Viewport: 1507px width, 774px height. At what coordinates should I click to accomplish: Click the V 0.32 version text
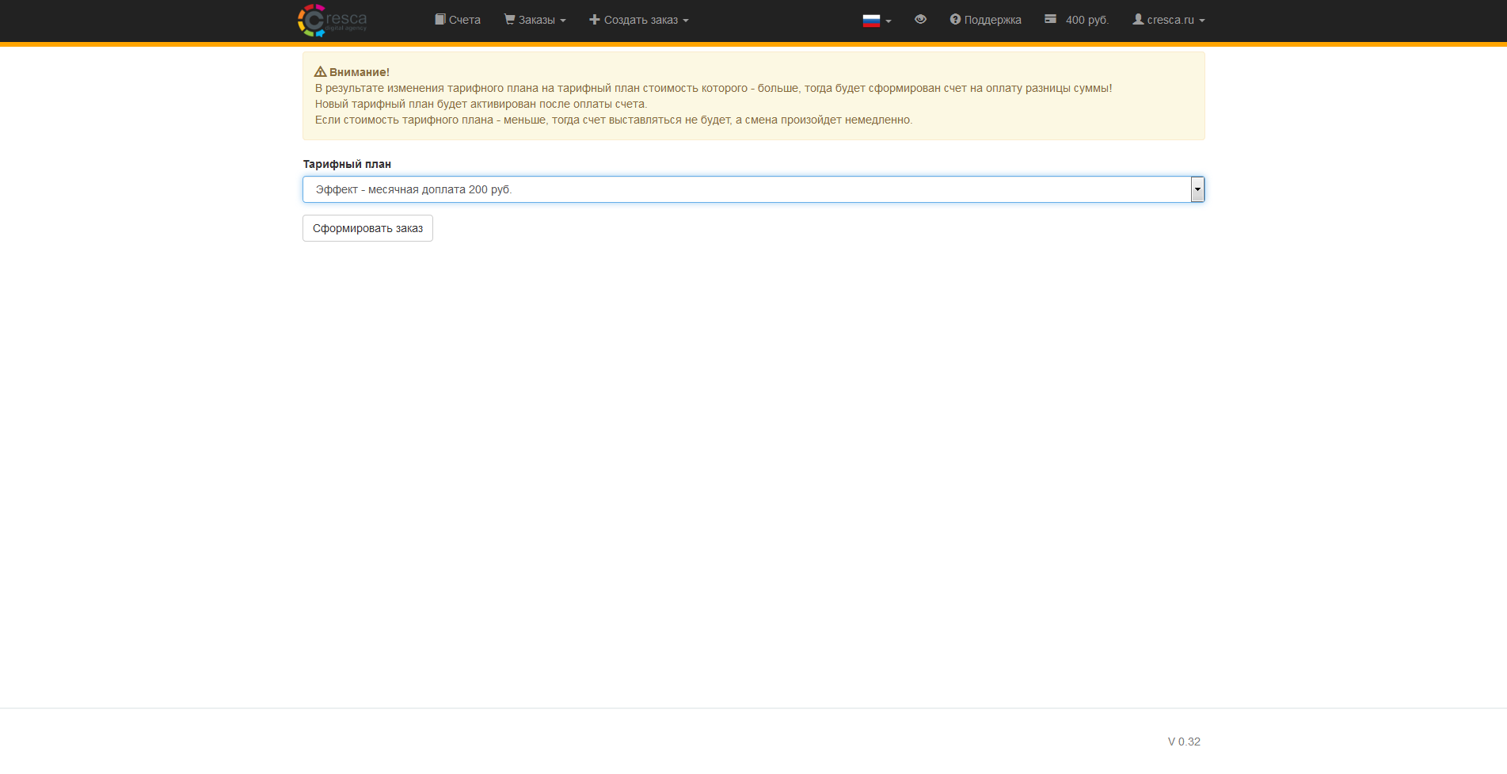tap(1184, 742)
